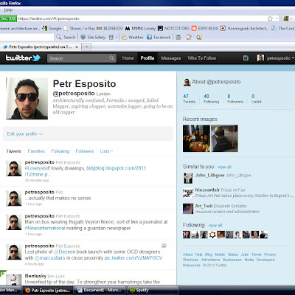The image size is (295, 295).
Task: Open the new browser tab button
Action: (87, 46)
